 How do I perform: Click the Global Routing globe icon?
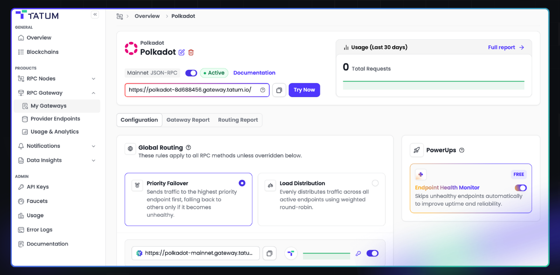coord(130,149)
